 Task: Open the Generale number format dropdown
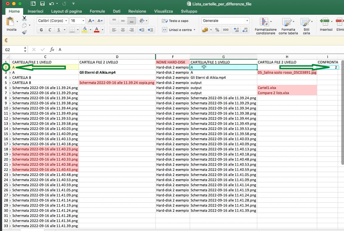click(x=247, y=21)
